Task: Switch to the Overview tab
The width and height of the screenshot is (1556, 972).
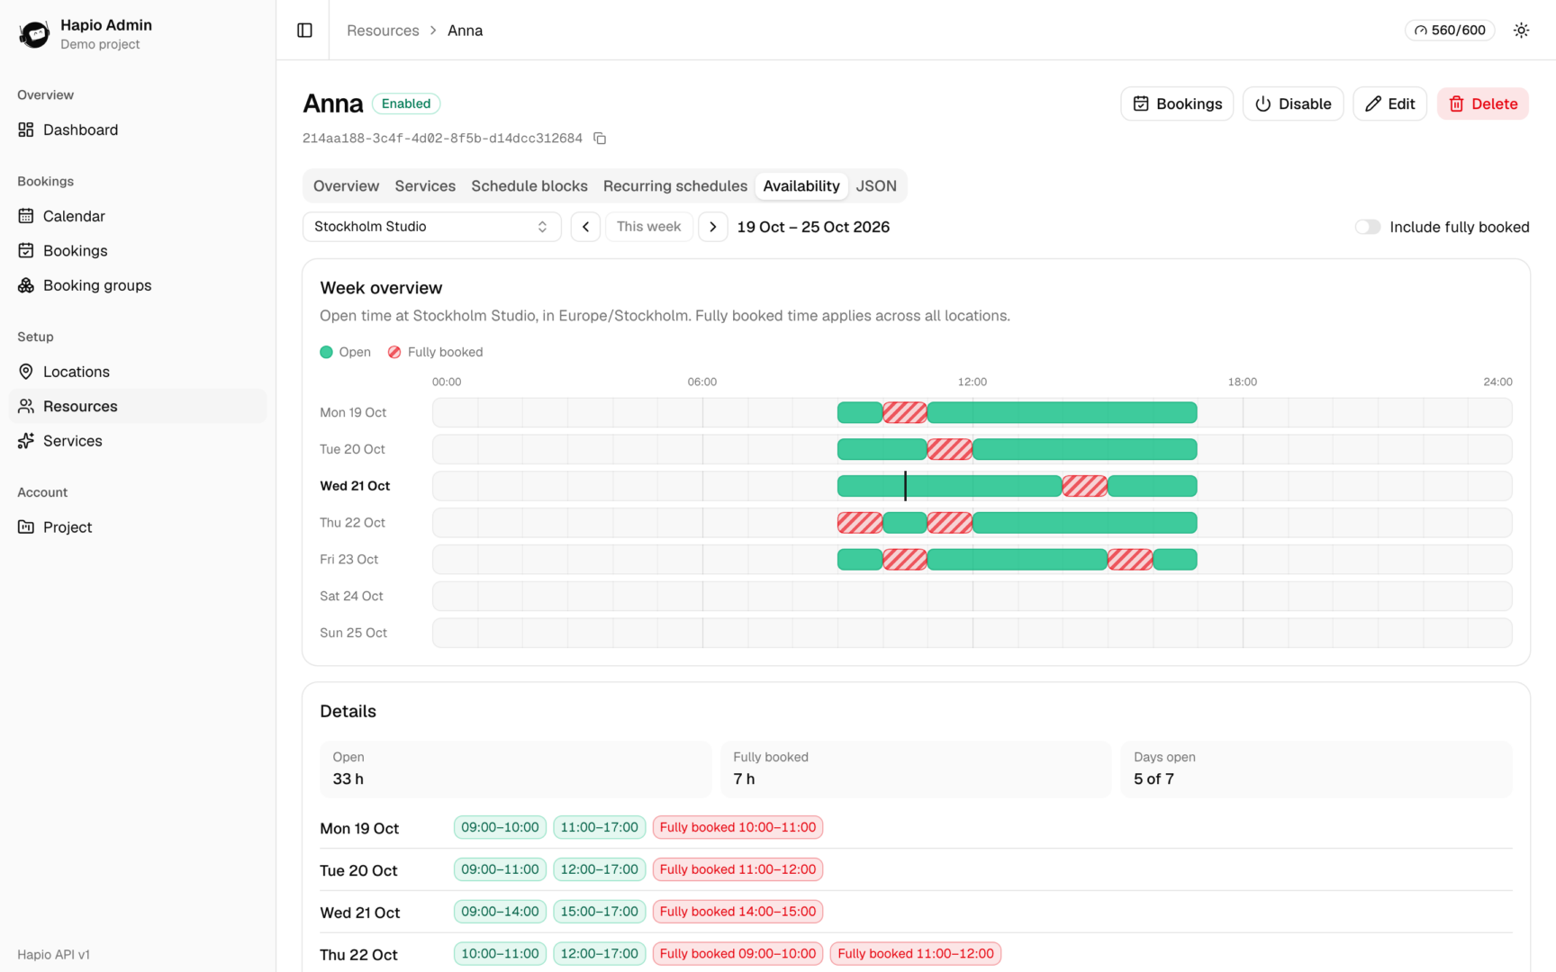Action: point(346,186)
